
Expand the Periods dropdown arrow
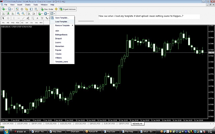(48, 14)
